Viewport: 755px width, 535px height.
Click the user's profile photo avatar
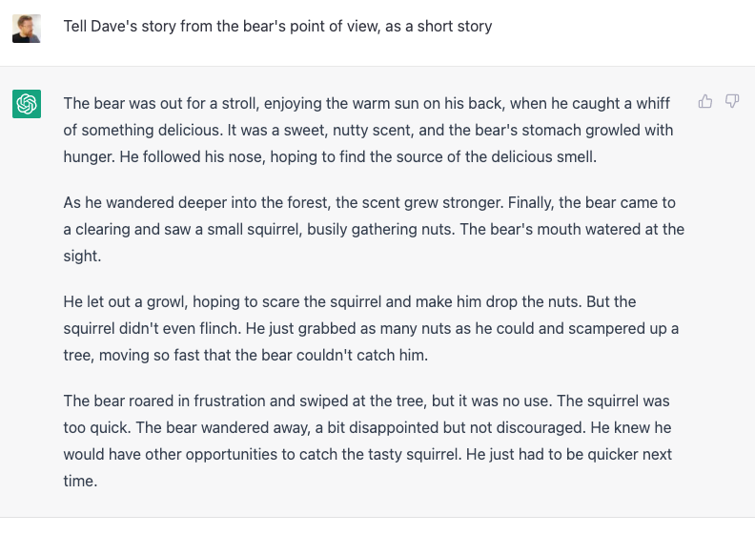coord(27,28)
